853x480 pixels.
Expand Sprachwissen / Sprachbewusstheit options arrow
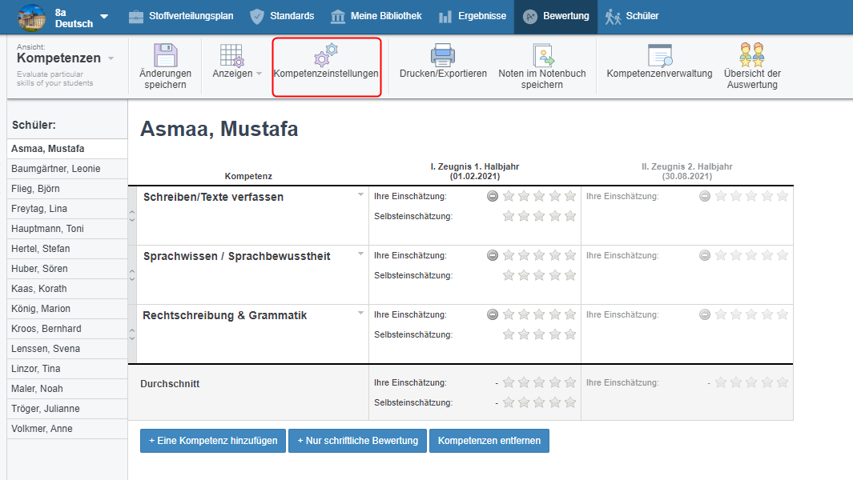pos(360,254)
